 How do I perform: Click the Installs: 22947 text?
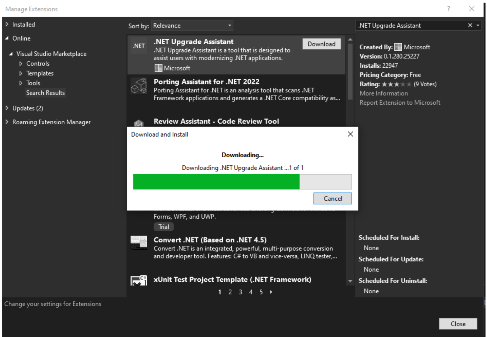[x=378, y=65]
